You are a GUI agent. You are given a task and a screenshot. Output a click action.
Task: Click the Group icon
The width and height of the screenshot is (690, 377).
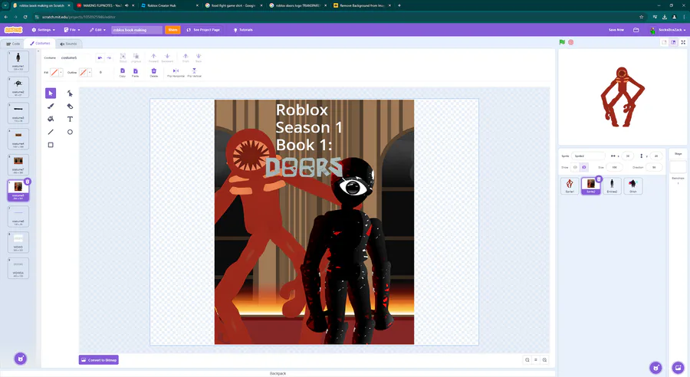coord(123,57)
